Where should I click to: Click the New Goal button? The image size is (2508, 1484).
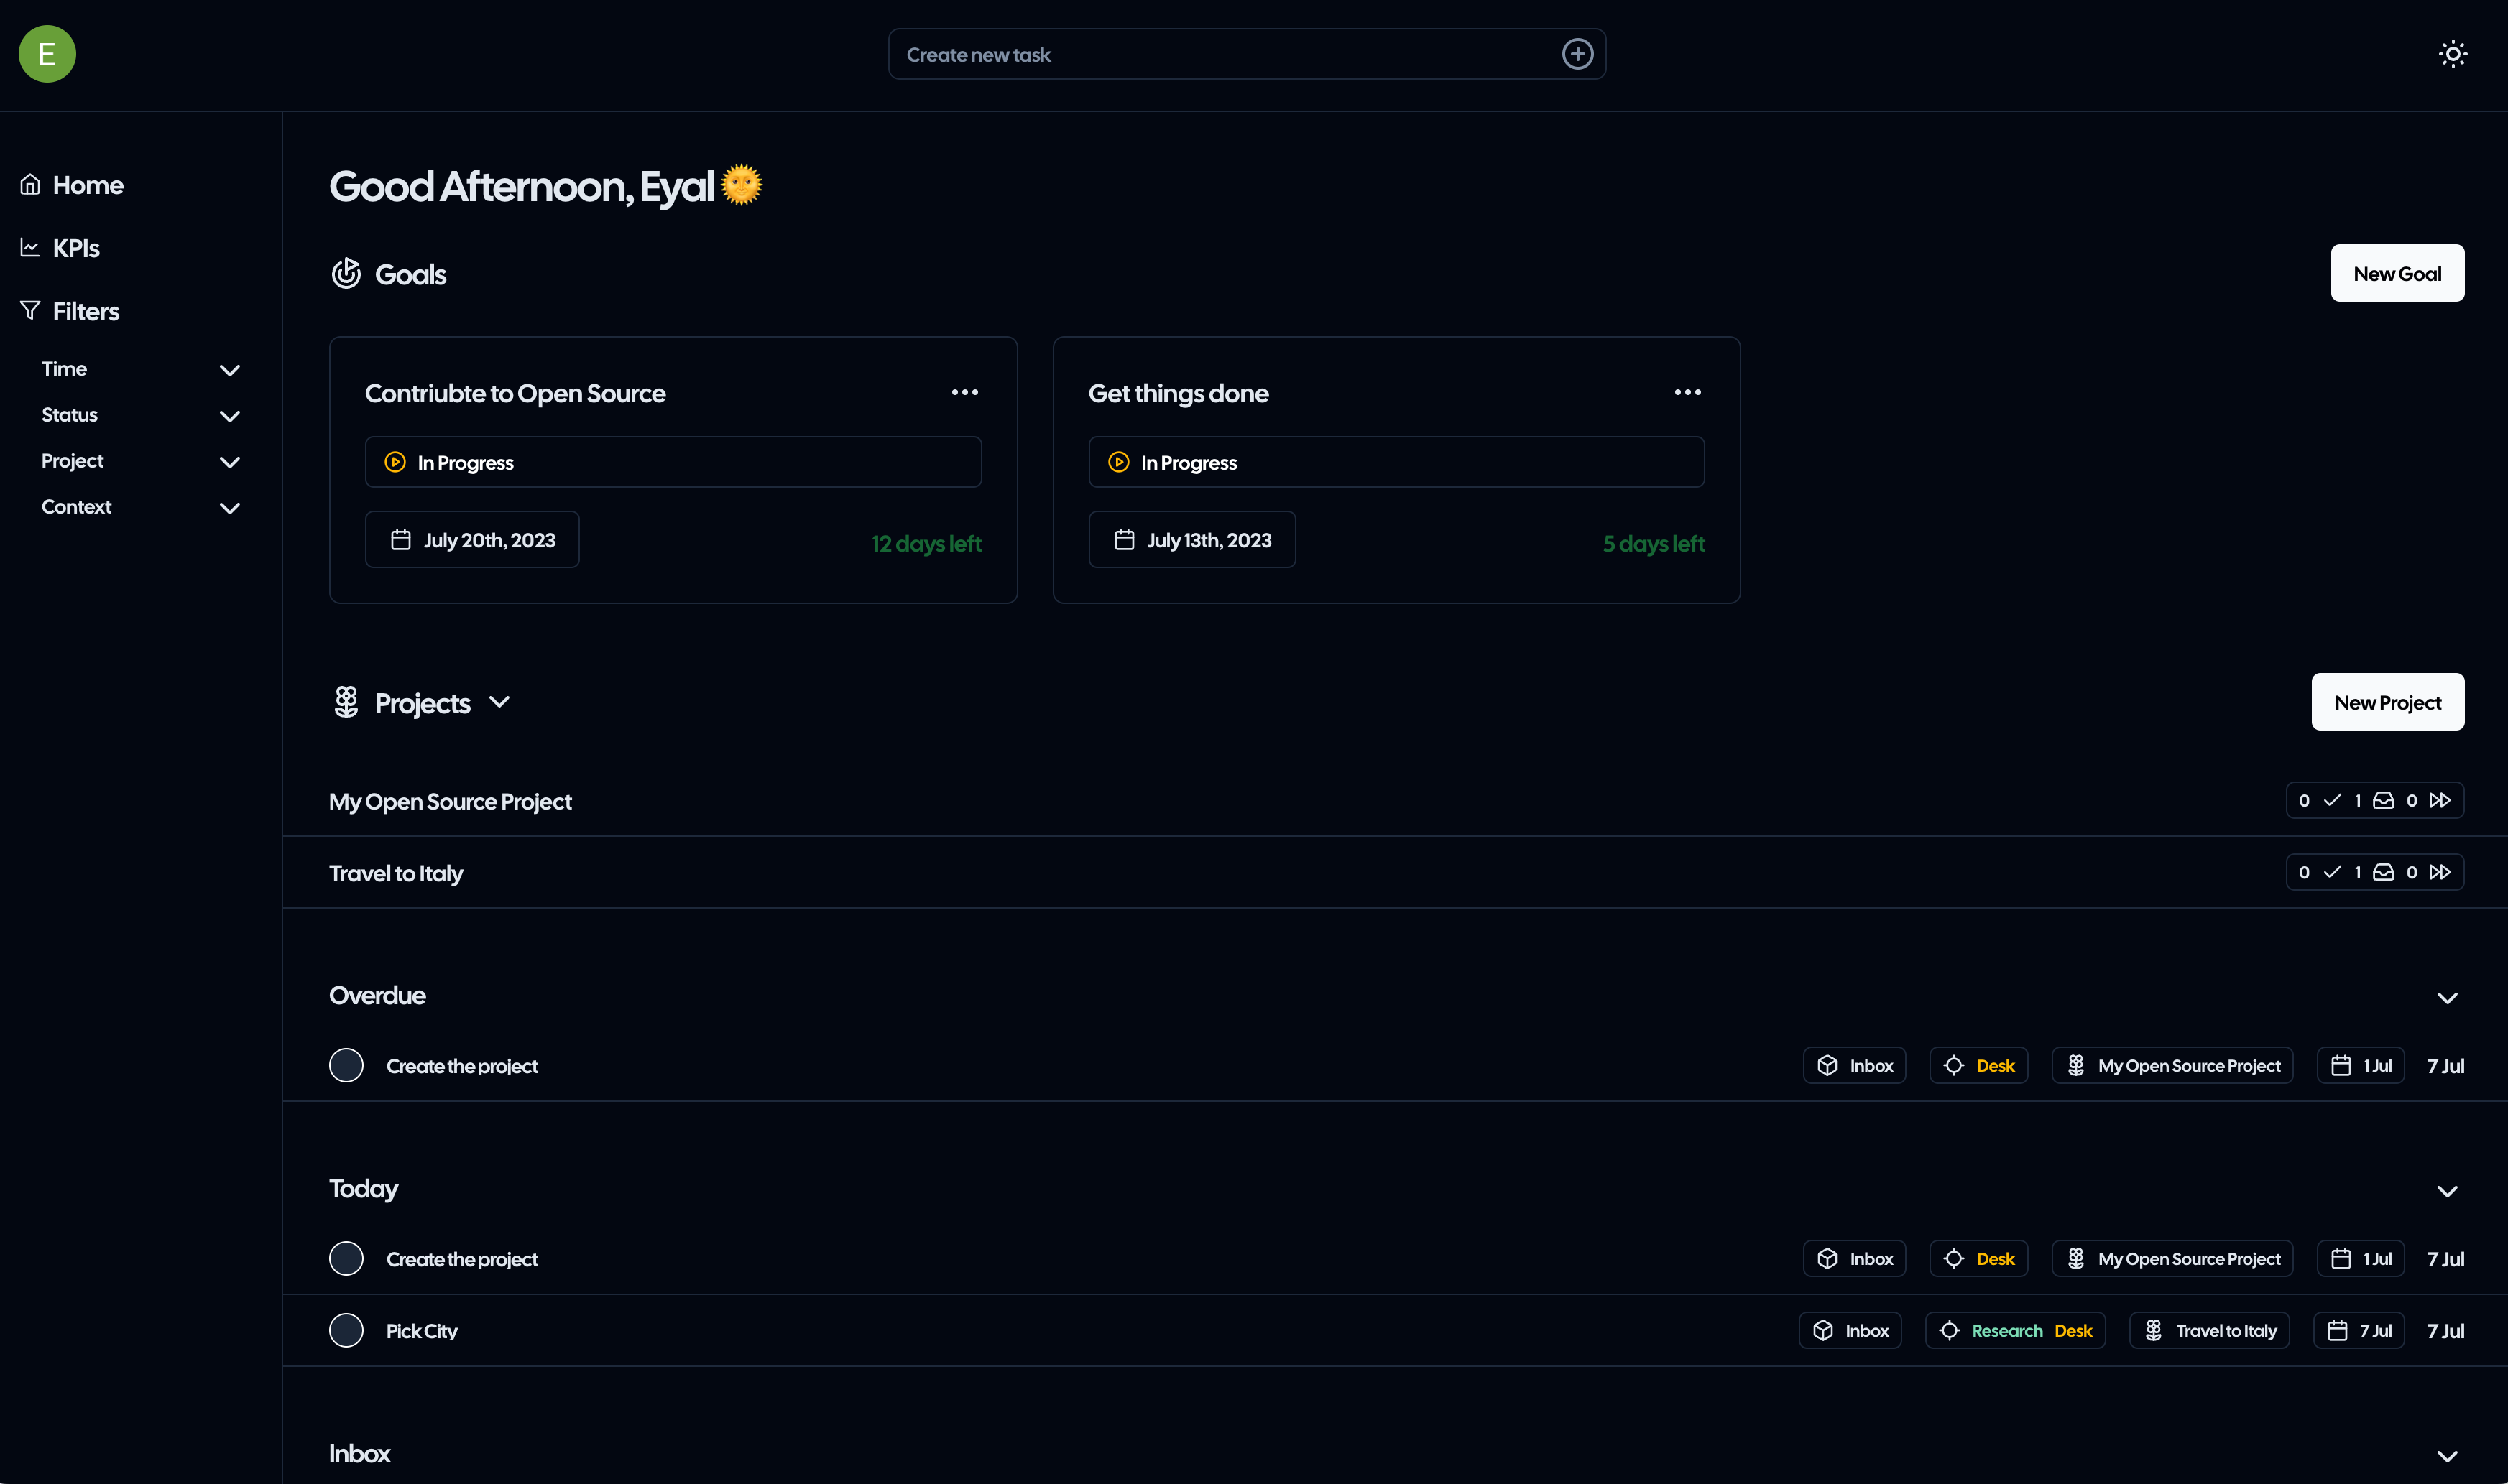click(x=2396, y=272)
